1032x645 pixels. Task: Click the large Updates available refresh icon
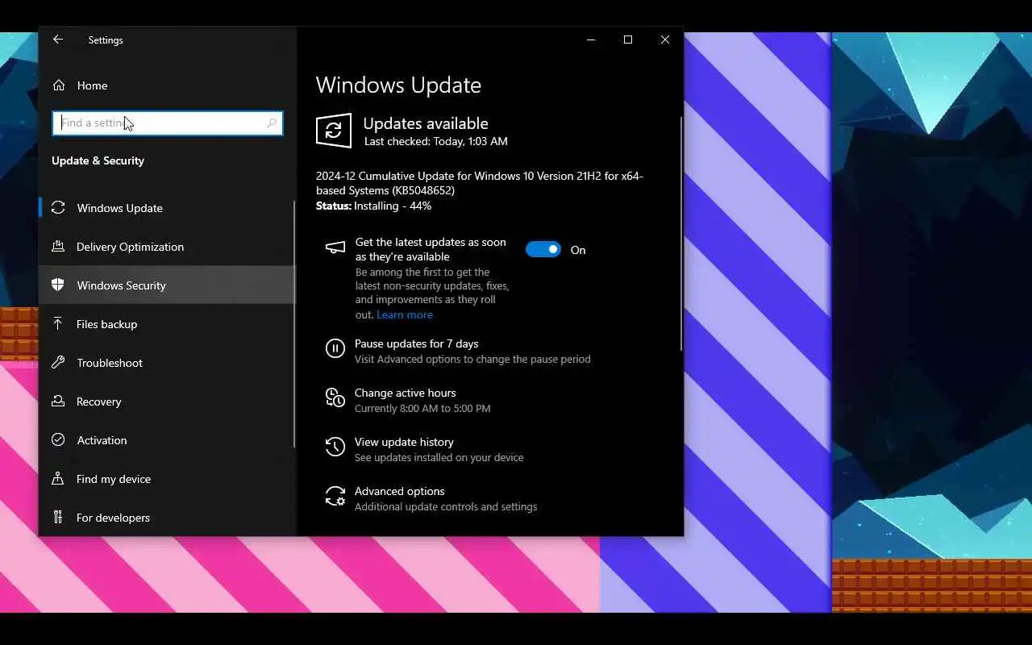[x=334, y=131]
